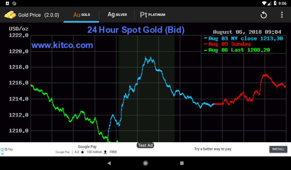
Task: Tap the gold bars app icon
Action: click(x=10, y=15)
